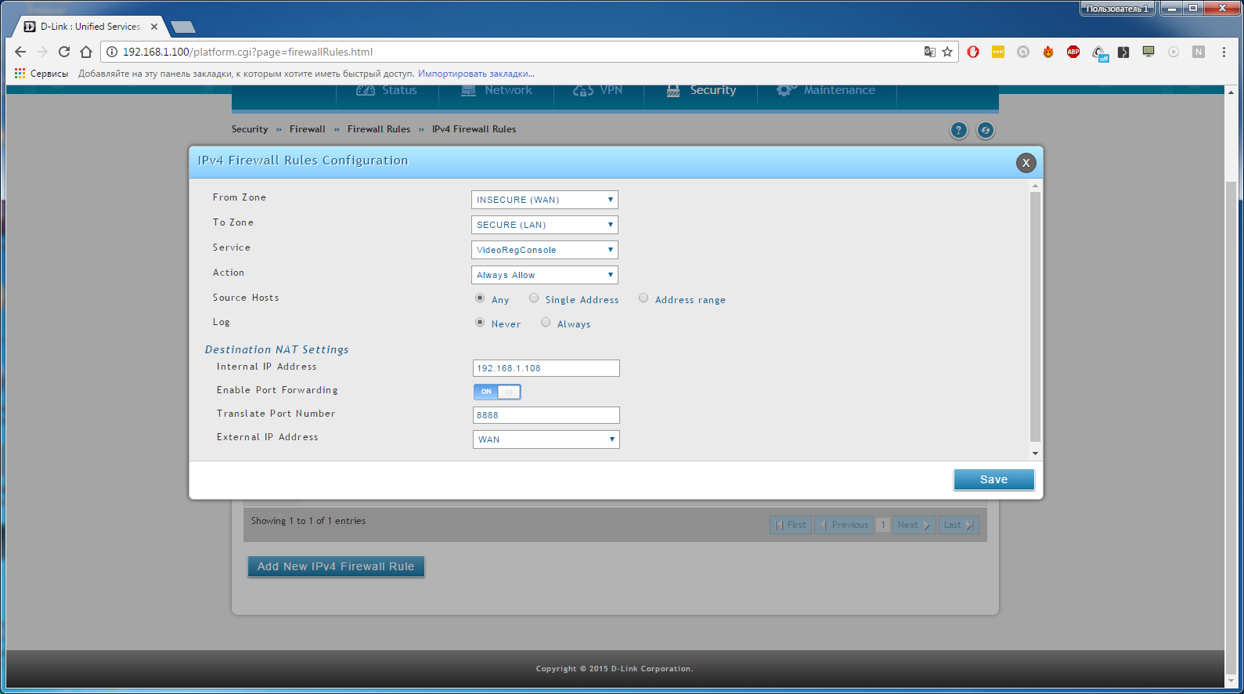
Task: Open the Пользователь 1 profile button
Action: (1117, 9)
